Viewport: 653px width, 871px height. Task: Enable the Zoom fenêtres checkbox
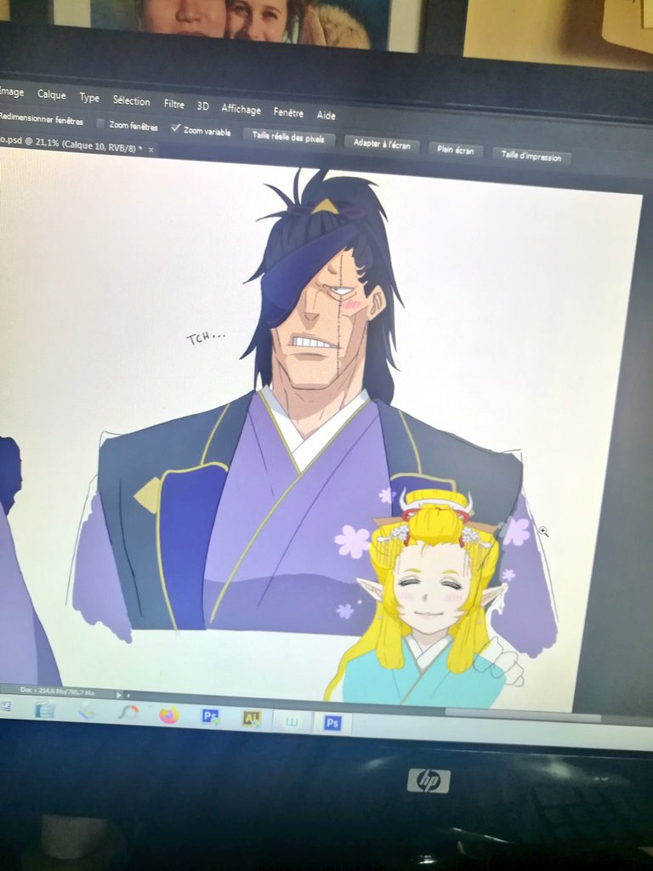pyautogui.click(x=100, y=123)
